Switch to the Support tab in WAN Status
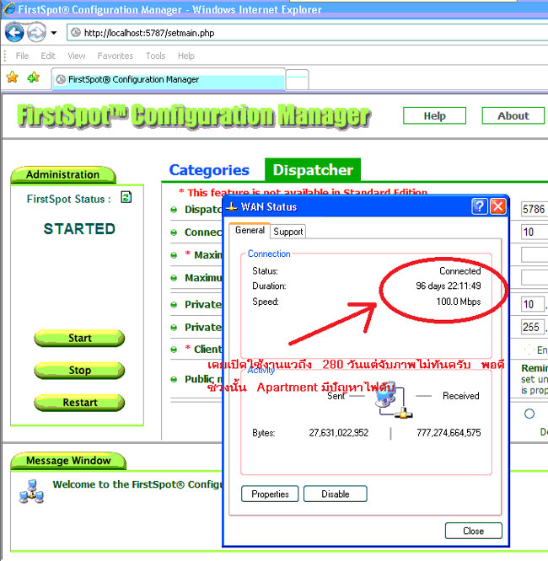This screenshot has height=561, width=548. click(x=288, y=232)
